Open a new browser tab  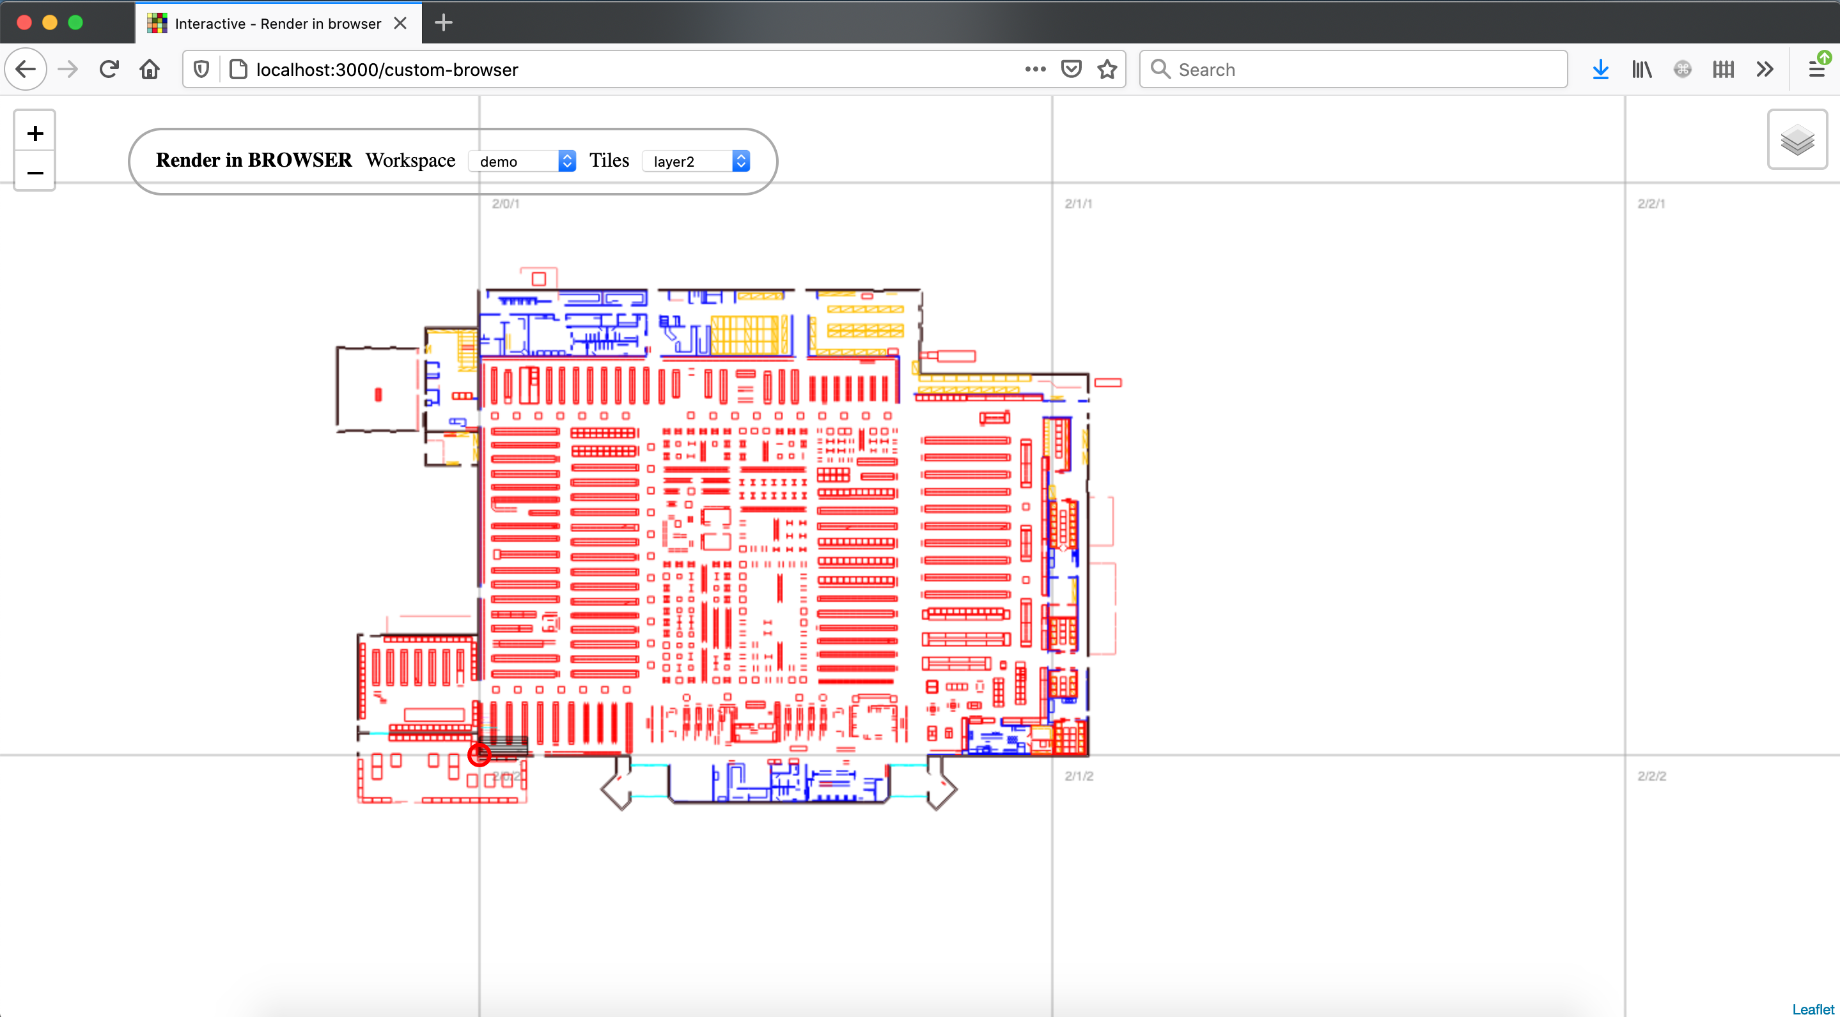[443, 23]
